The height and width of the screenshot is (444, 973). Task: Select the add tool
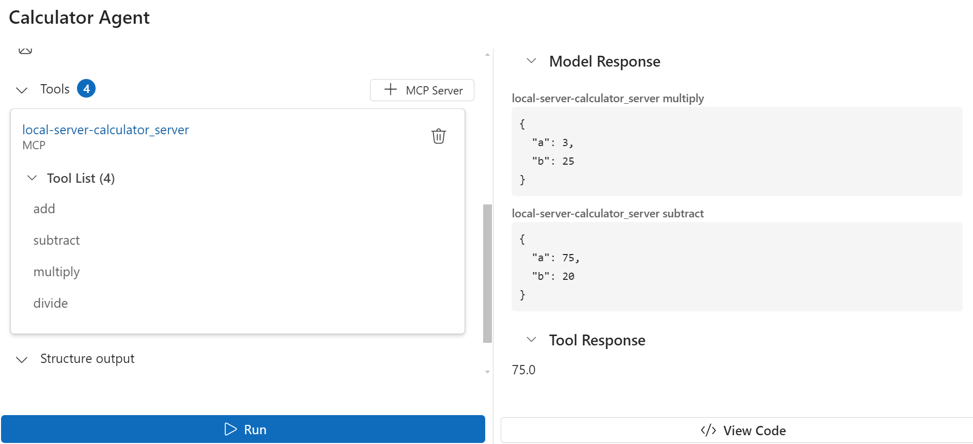point(44,209)
